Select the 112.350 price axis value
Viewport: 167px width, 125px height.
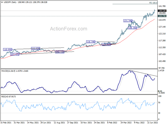click(x=162, y=47)
